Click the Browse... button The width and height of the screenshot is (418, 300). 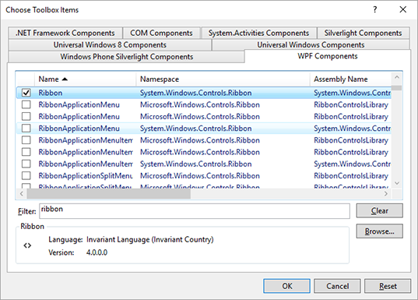380,231
